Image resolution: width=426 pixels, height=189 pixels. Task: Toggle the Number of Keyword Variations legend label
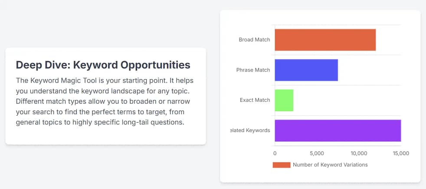(330, 165)
